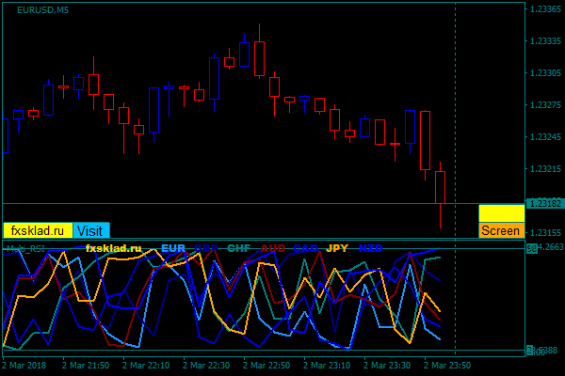The width and height of the screenshot is (565, 376).
Task: Click the 1.23335 price scale label
Action: [x=545, y=41]
